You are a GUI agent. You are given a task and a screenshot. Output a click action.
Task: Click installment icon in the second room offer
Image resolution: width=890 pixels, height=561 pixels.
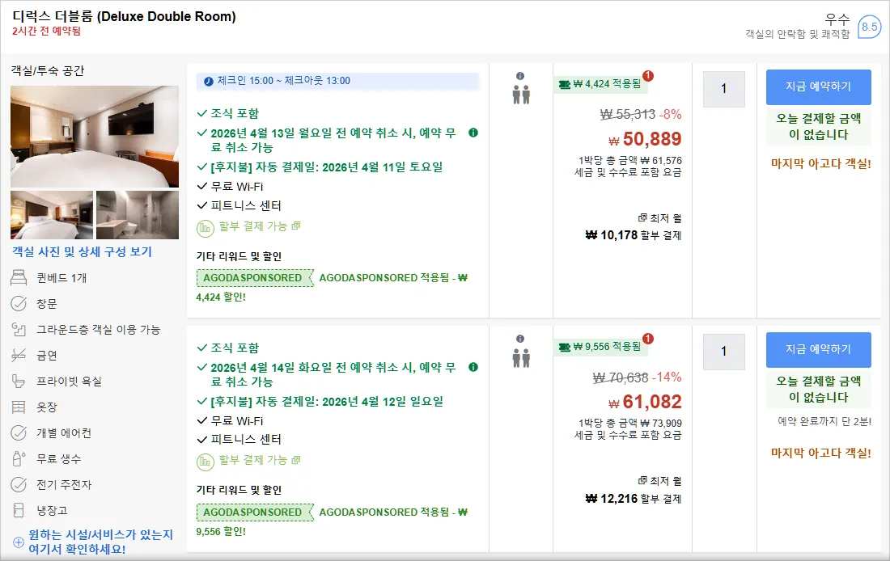[x=205, y=462]
